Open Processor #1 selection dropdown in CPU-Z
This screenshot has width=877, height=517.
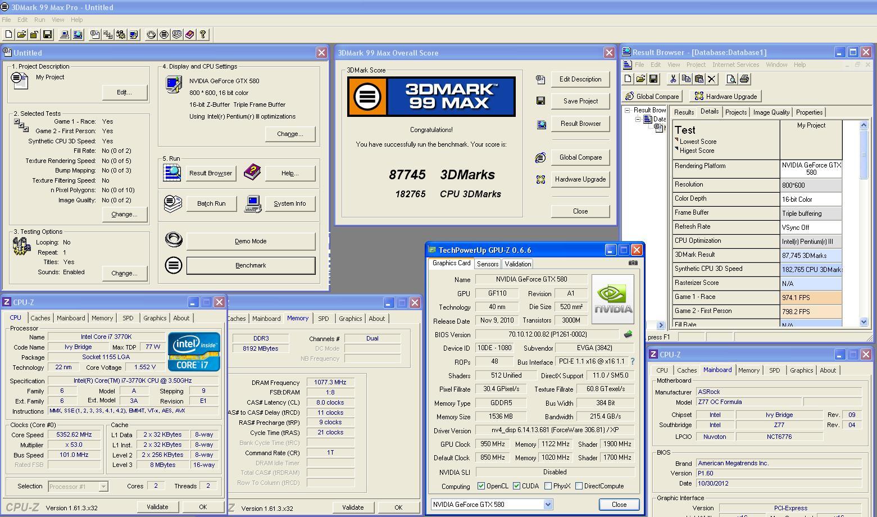pyautogui.click(x=103, y=487)
